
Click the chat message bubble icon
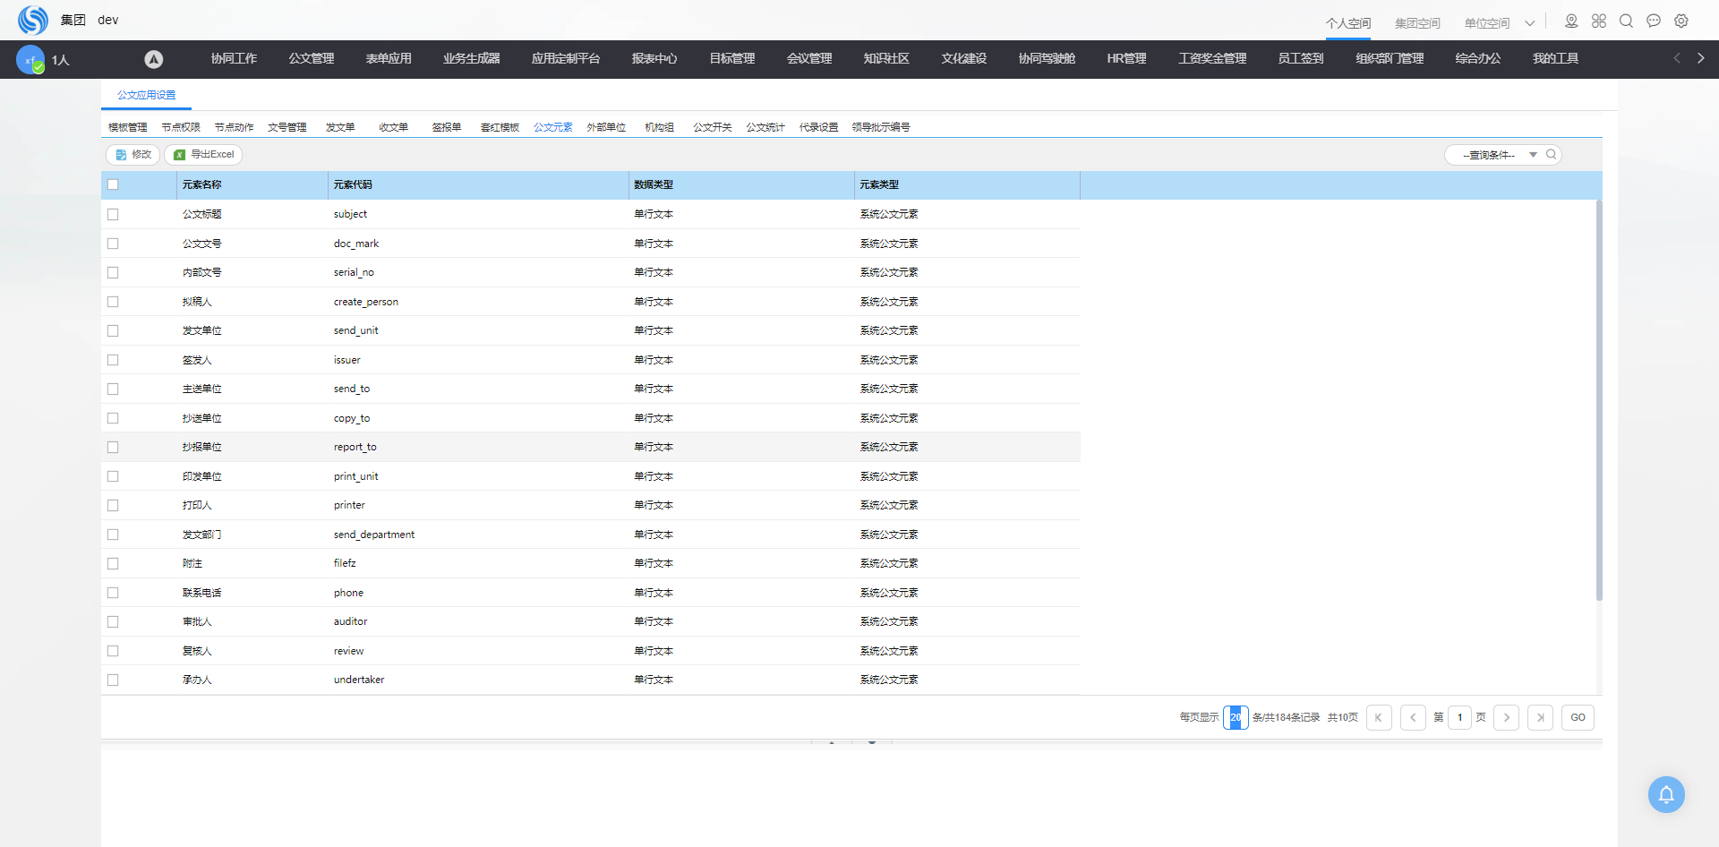point(1654,21)
